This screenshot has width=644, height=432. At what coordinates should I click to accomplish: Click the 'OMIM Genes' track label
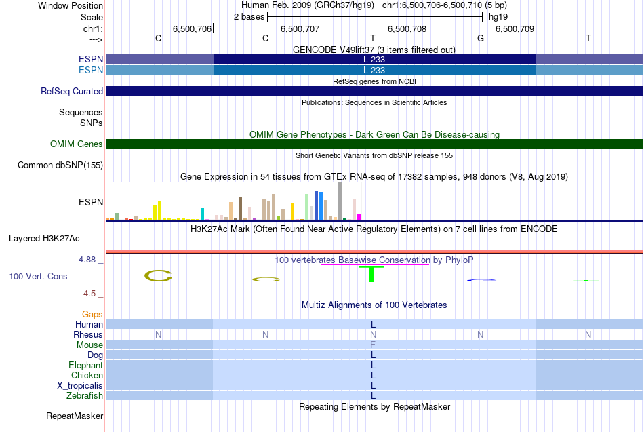76,144
